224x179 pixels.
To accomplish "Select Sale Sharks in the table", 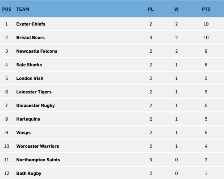I will [29, 65].
